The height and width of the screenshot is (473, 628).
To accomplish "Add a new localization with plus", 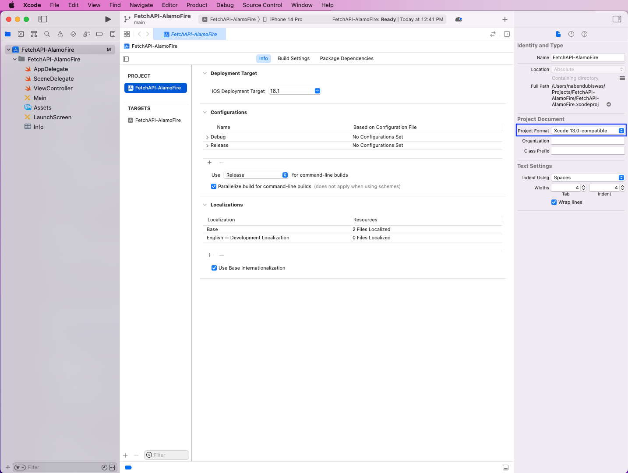I will pyautogui.click(x=209, y=255).
